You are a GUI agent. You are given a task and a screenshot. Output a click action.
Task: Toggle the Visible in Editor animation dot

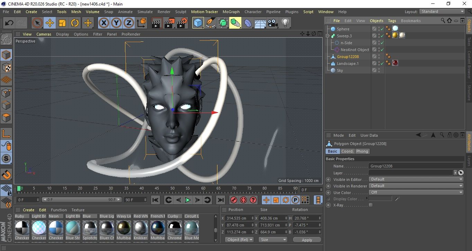pos(328,180)
